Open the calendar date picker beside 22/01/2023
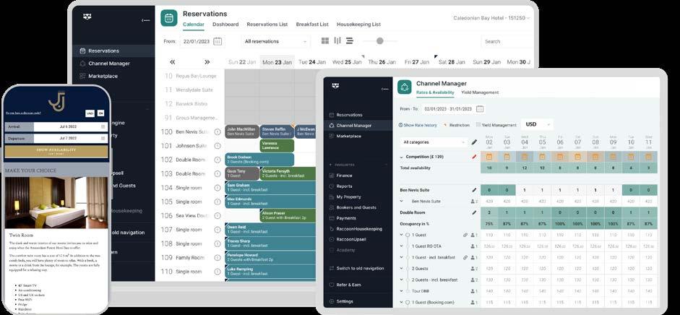 (218, 41)
